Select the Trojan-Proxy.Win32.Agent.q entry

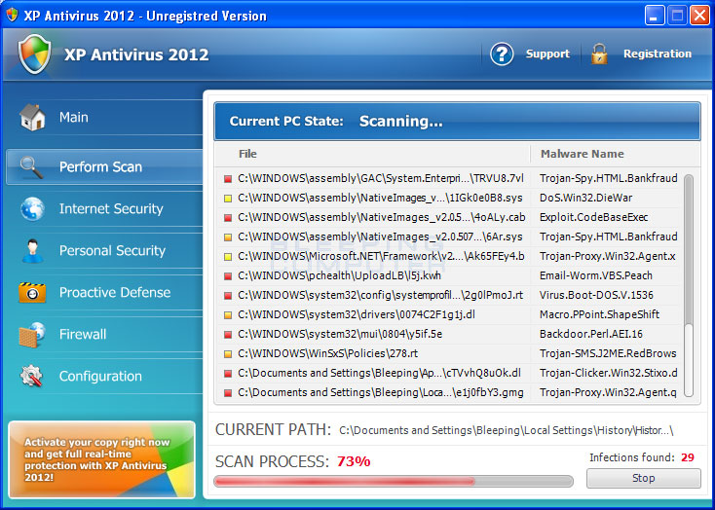click(x=608, y=392)
